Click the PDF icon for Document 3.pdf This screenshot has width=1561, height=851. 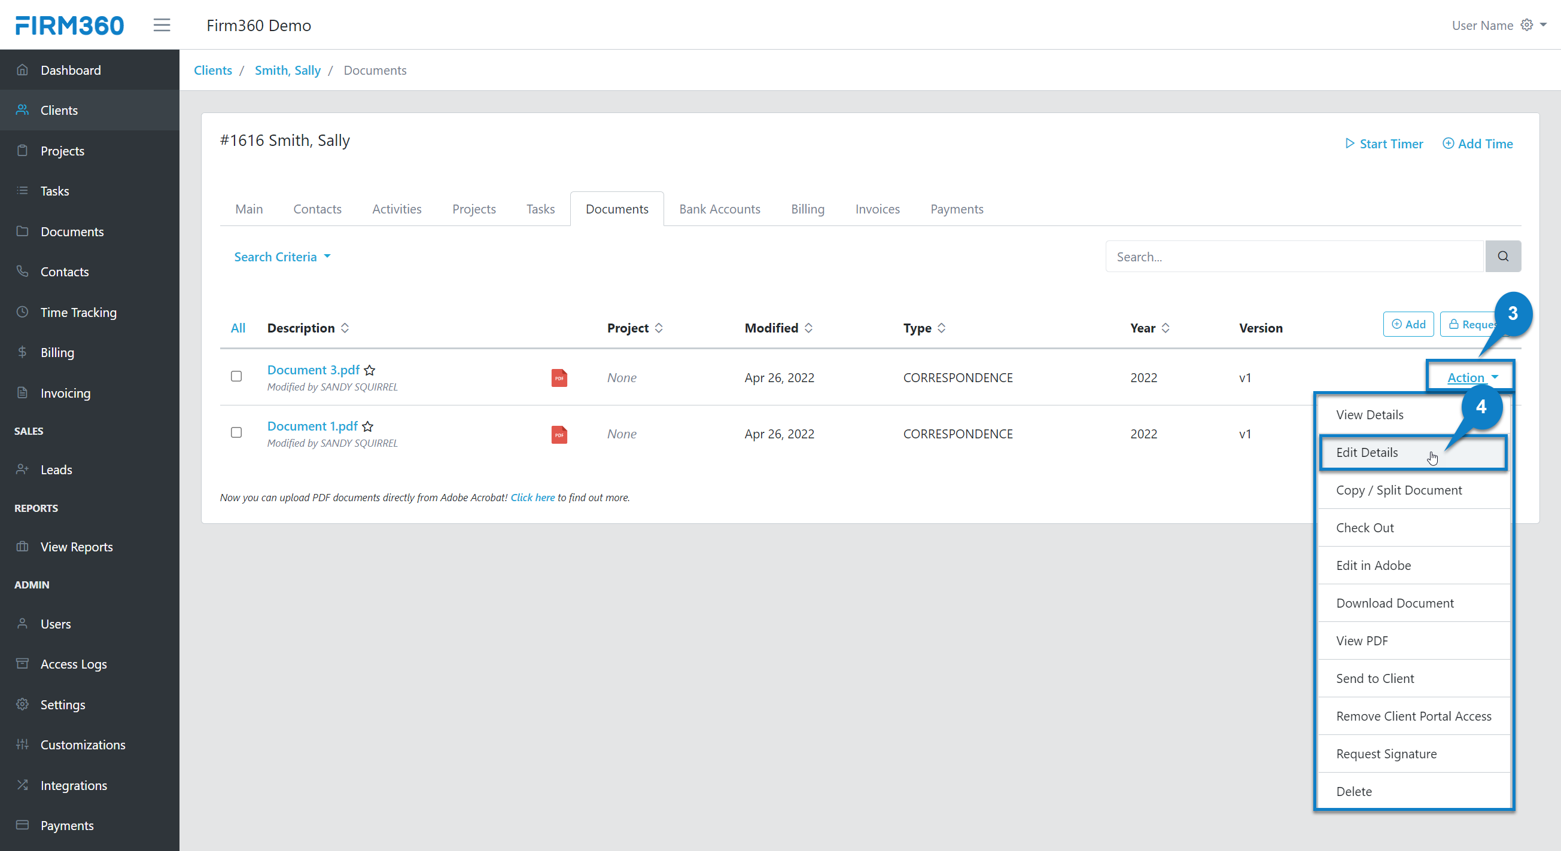coord(559,377)
